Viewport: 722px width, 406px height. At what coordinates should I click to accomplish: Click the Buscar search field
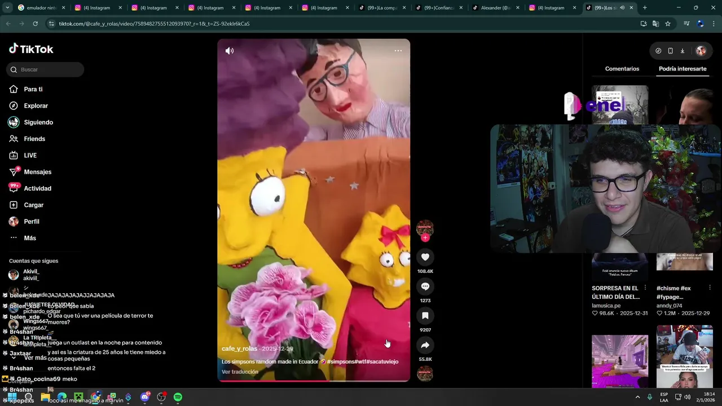pos(45,69)
